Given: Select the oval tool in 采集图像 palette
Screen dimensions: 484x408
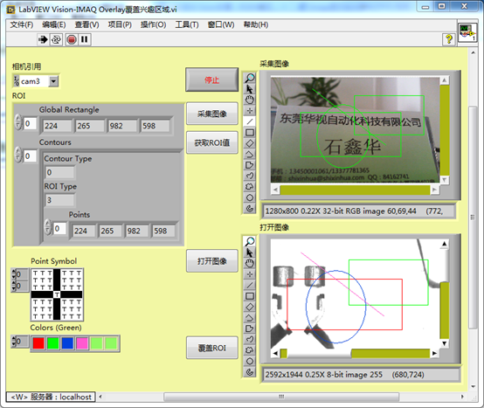Looking at the screenshot, I should pyautogui.click(x=250, y=197).
